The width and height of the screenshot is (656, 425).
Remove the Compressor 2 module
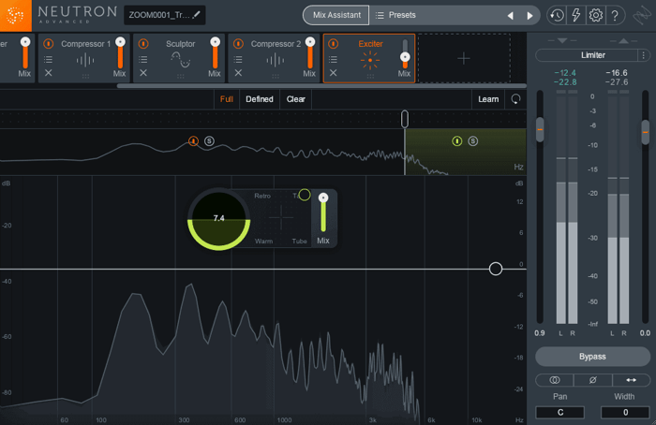pos(238,73)
